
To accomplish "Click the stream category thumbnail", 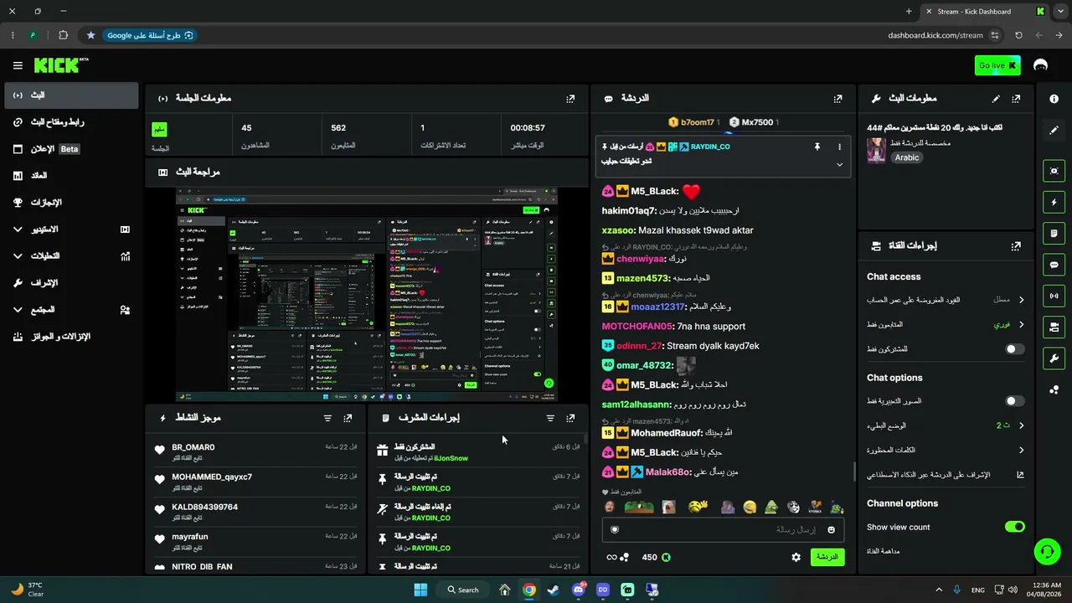I will tap(876, 151).
